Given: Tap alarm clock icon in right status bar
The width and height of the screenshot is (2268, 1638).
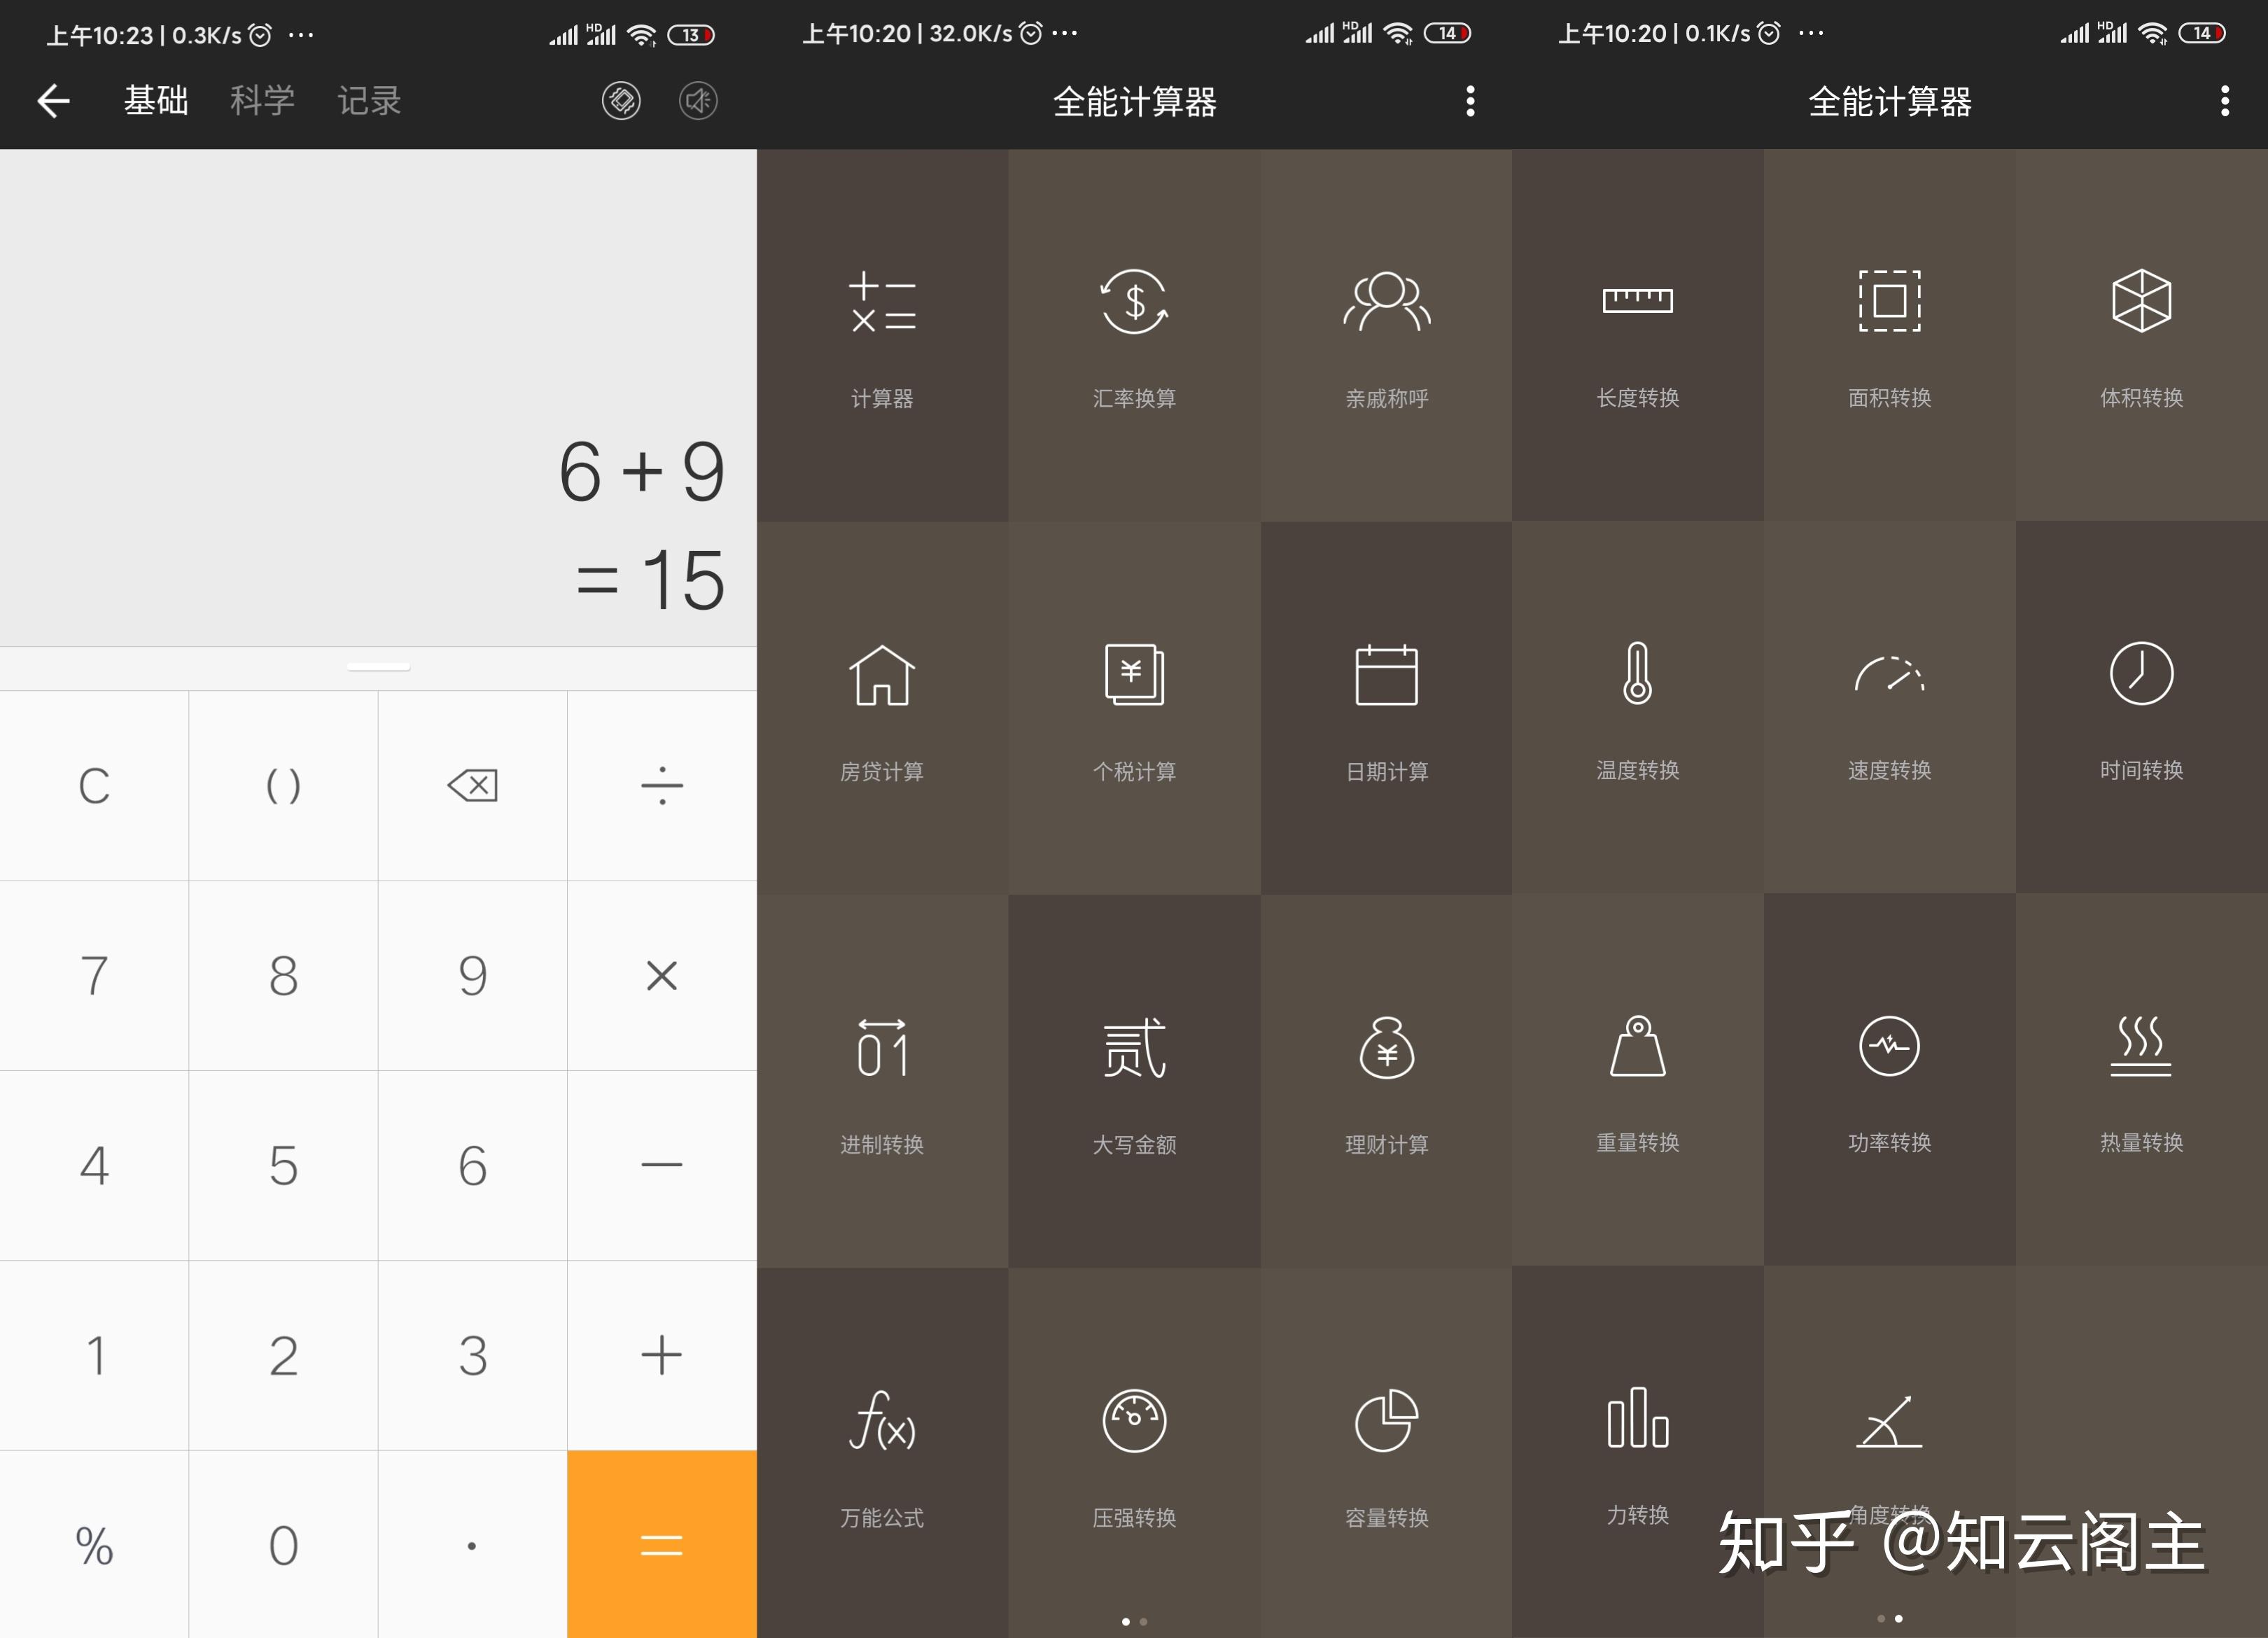Looking at the screenshot, I should click(x=1768, y=33).
